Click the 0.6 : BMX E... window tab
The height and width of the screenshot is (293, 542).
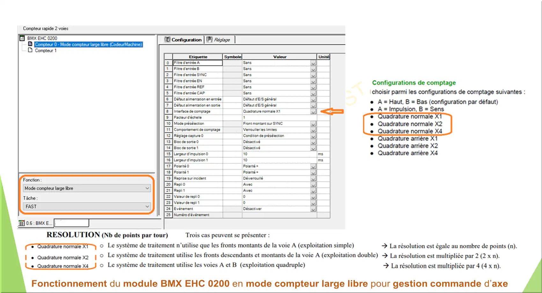(36, 223)
